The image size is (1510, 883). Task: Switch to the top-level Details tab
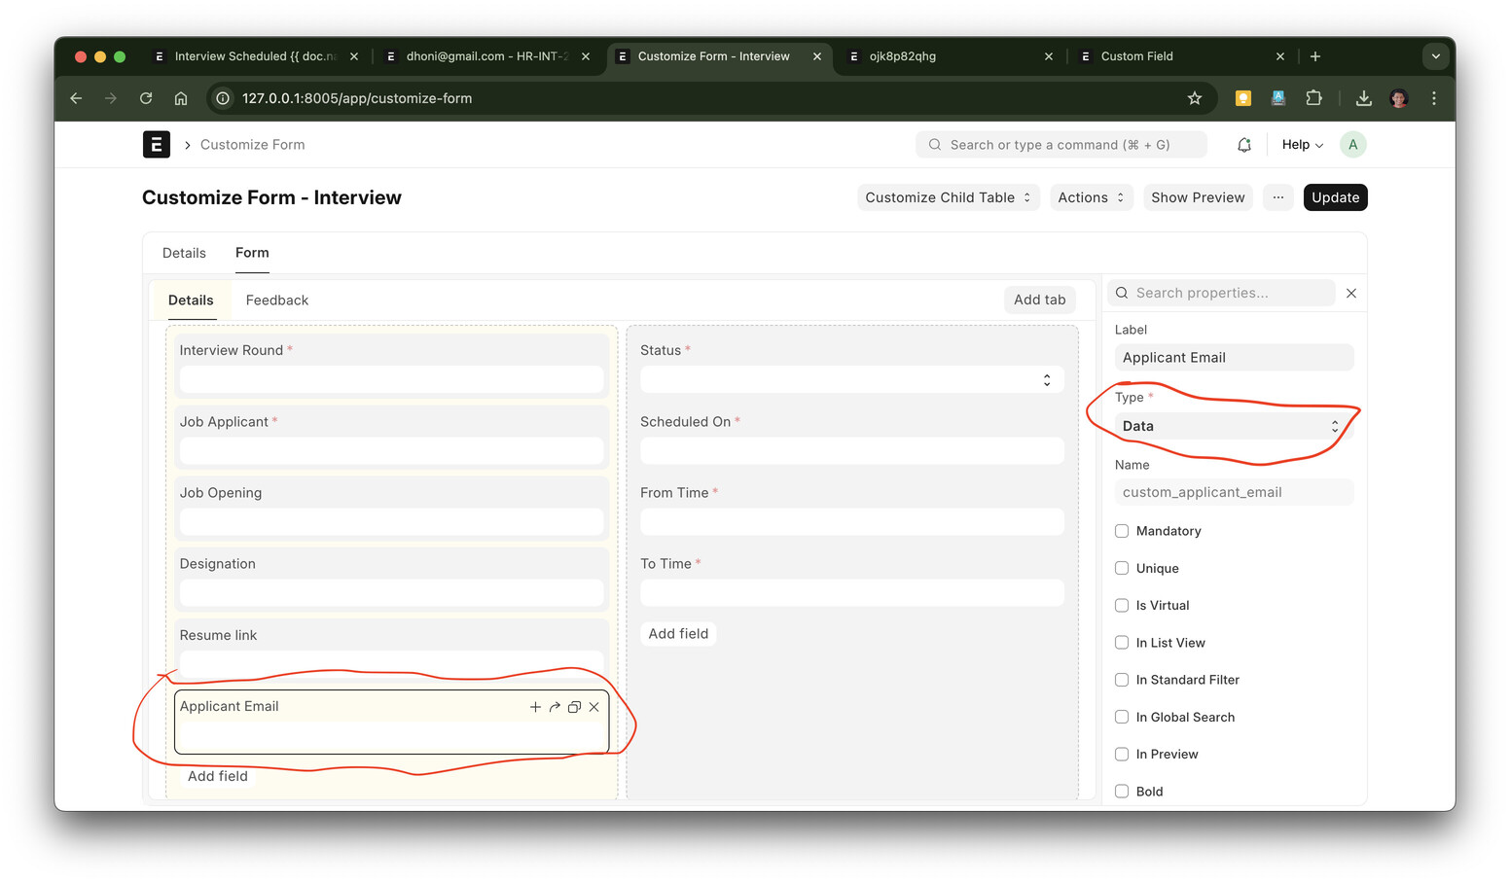[184, 253]
